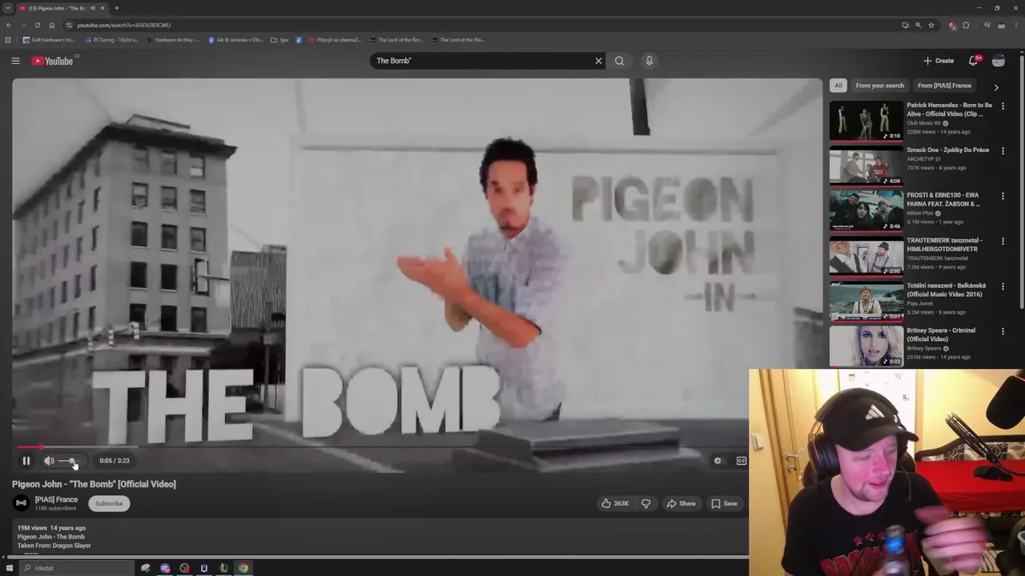
Task: Click the taskbar Hledat search box
Action: point(77,568)
